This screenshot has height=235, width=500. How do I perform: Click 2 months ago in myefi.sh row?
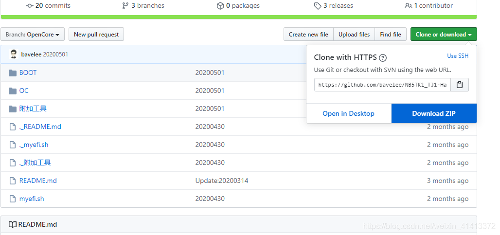[447, 199]
